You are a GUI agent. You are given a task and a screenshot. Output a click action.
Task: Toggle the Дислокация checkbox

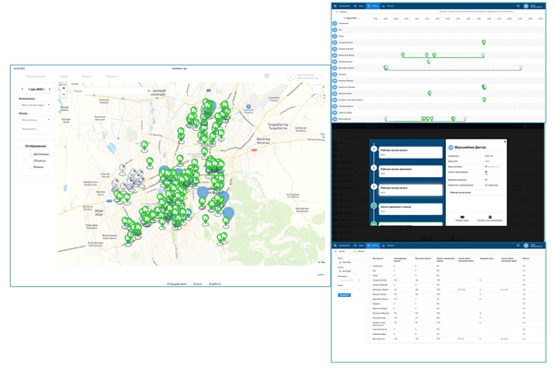(x=30, y=152)
